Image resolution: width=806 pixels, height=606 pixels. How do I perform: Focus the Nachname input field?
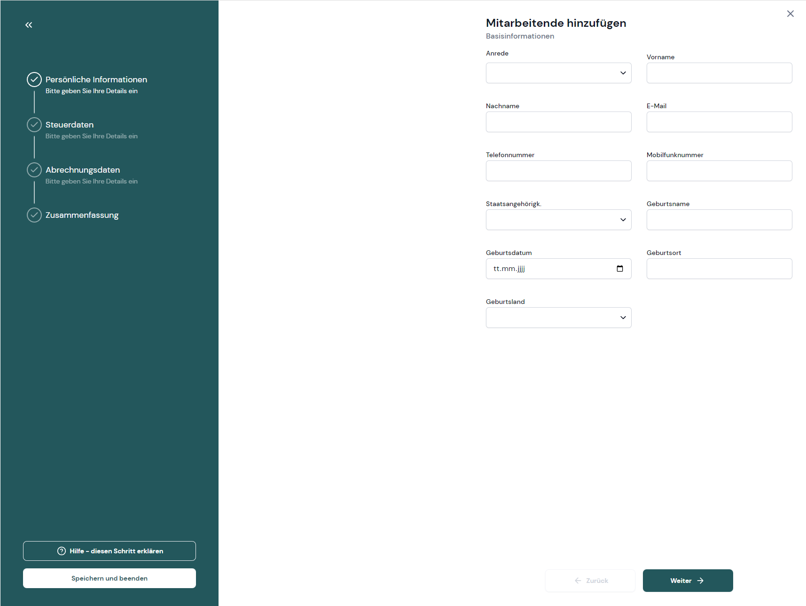click(559, 122)
